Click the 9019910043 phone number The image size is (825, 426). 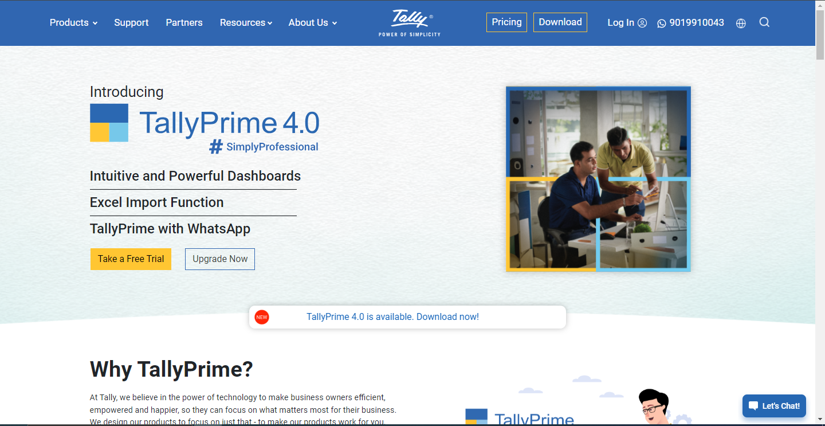tap(697, 23)
